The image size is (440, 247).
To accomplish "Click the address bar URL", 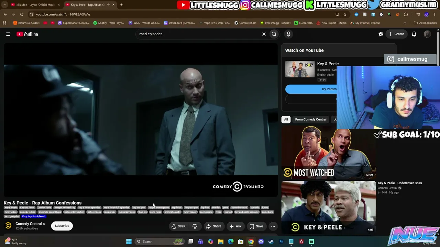I will click(x=63, y=14).
